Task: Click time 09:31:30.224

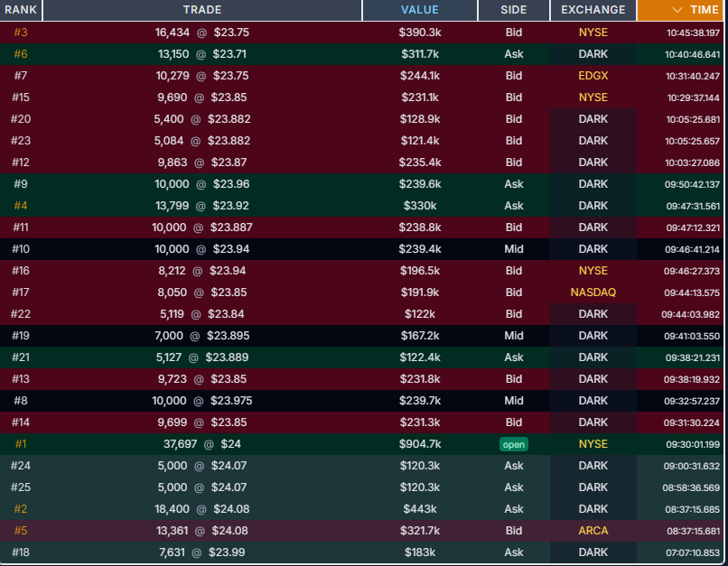Action: click(x=692, y=422)
